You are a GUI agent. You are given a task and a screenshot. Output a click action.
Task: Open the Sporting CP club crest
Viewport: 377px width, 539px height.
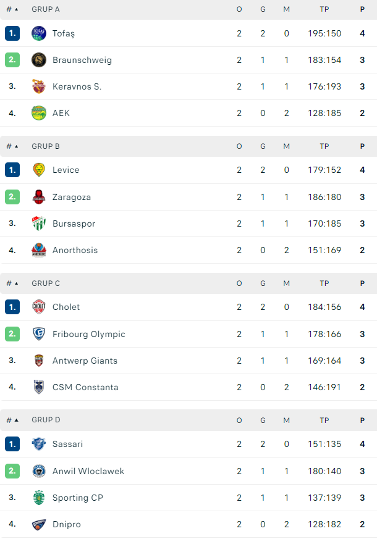pyautogui.click(x=39, y=498)
